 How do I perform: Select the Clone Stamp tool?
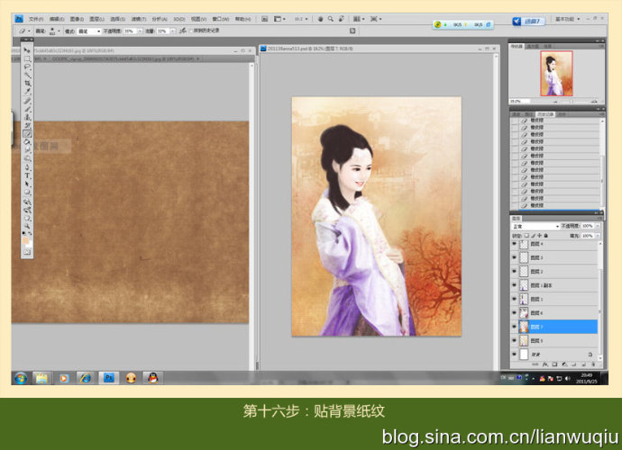click(27, 118)
